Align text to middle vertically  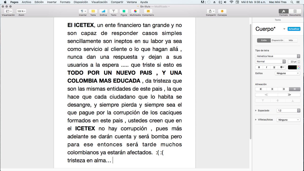(278, 101)
